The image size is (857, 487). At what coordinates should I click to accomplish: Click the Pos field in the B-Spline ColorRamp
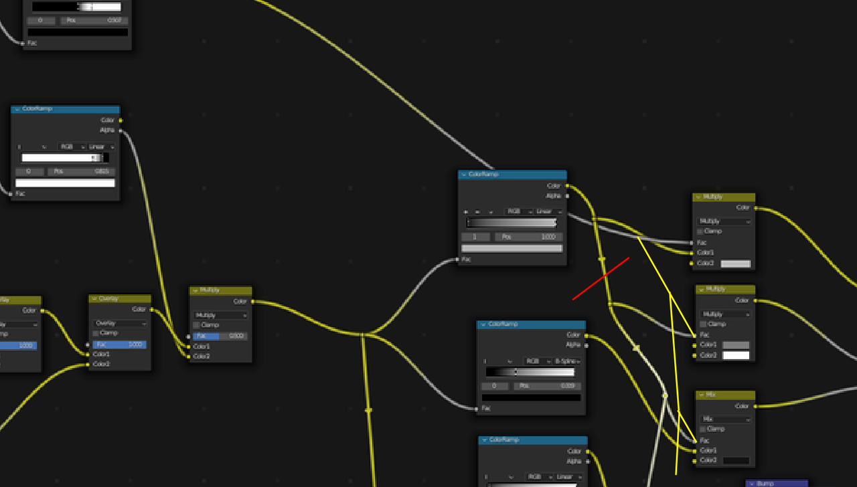coord(548,386)
